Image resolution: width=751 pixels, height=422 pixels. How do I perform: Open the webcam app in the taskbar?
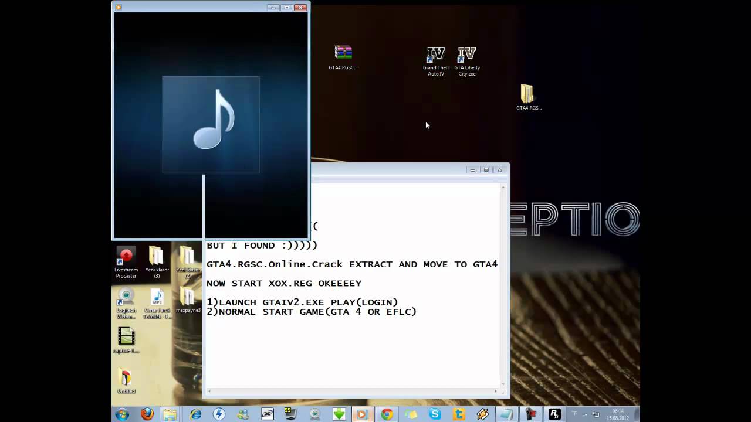[315, 414]
